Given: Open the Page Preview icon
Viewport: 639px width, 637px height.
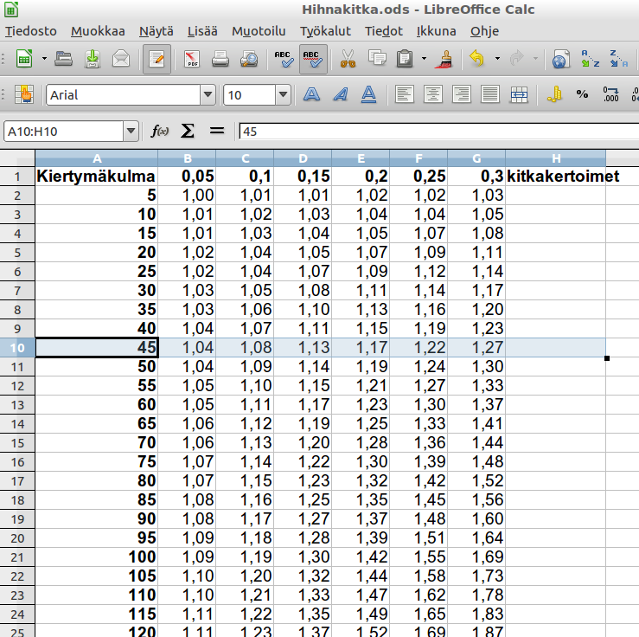Looking at the screenshot, I should [249, 59].
